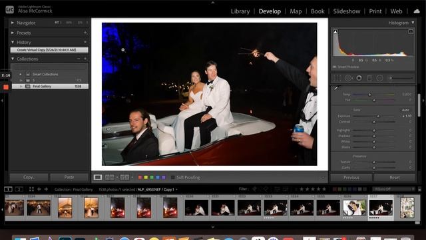
Task: Open the Book module
Action: tap(318, 11)
